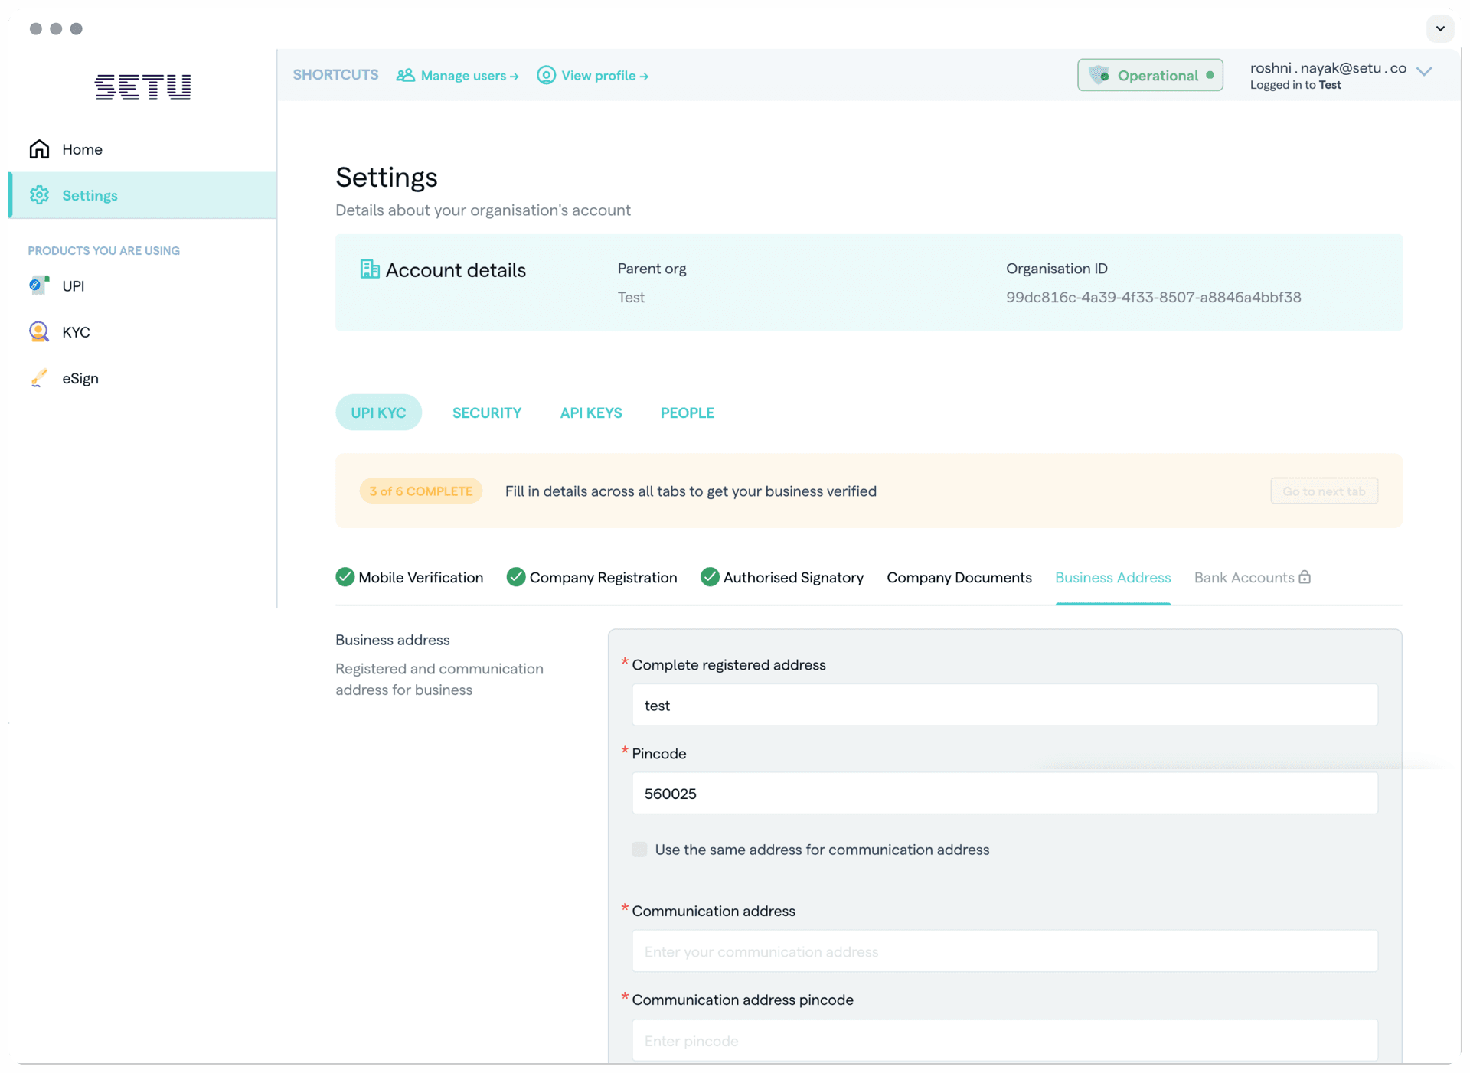Click the Bank Accounts lock icon

(1305, 577)
